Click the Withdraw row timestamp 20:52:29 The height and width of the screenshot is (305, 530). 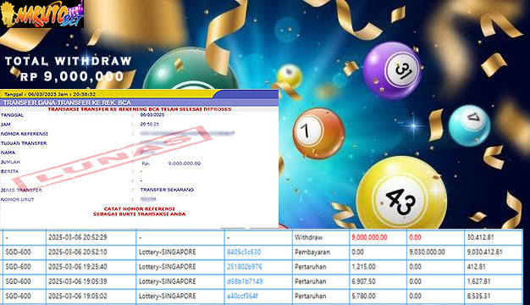[x=77, y=237]
